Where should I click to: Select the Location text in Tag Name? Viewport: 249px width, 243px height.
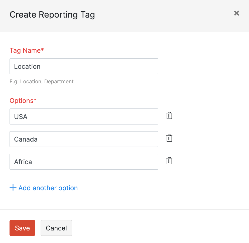27,66
